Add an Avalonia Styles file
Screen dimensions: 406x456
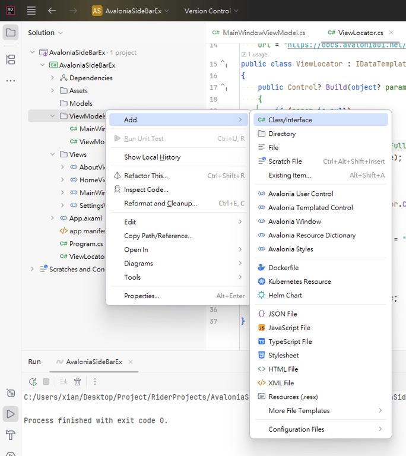(321, 249)
